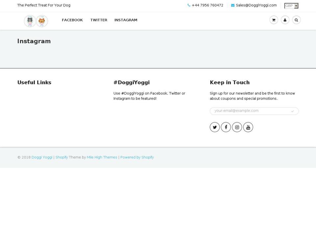Click the Useful Links heading

tap(34, 82)
